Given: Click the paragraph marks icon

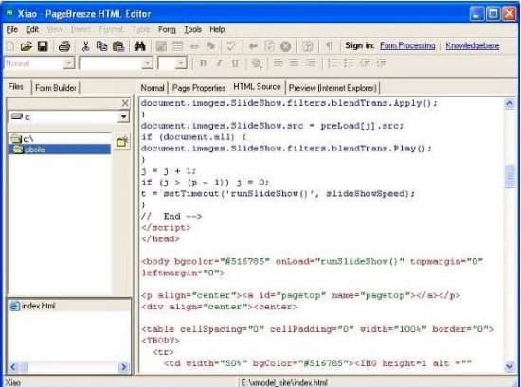Looking at the screenshot, I should pyautogui.click(x=329, y=46).
